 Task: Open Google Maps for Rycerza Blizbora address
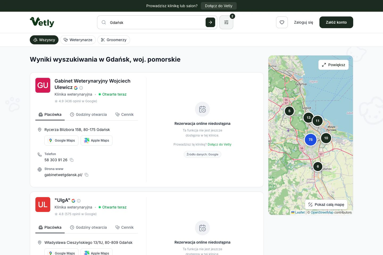click(x=61, y=141)
